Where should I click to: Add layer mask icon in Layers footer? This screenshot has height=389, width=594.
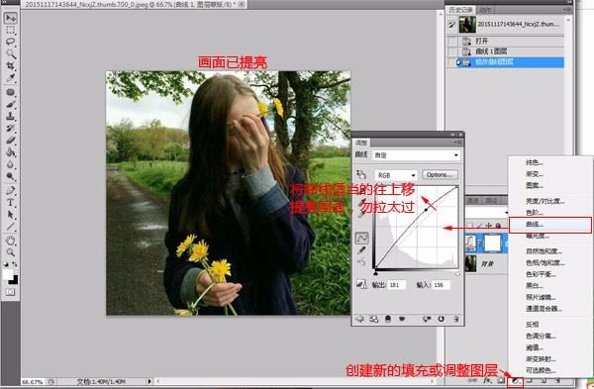pos(501,380)
